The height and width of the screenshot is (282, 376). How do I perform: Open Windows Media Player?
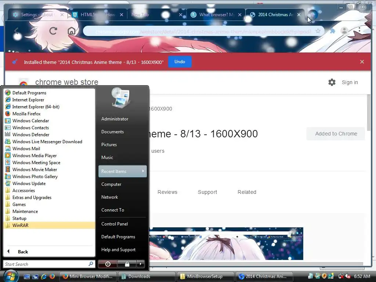click(x=35, y=155)
